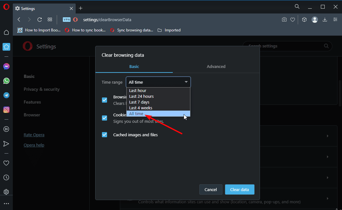Image resolution: width=342 pixels, height=210 pixels.
Task: Open WhatsApp from the sidebar
Action: coord(6,81)
